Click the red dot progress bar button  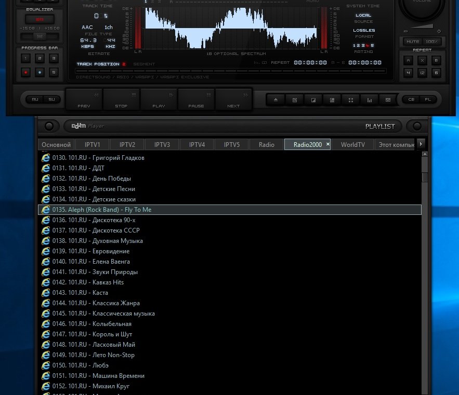[26, 72]
